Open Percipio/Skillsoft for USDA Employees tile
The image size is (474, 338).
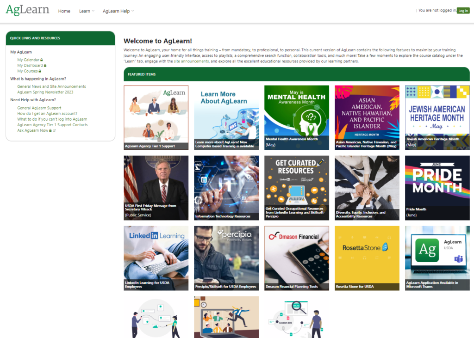226,258
